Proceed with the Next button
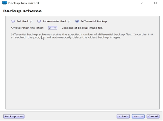 138,116
